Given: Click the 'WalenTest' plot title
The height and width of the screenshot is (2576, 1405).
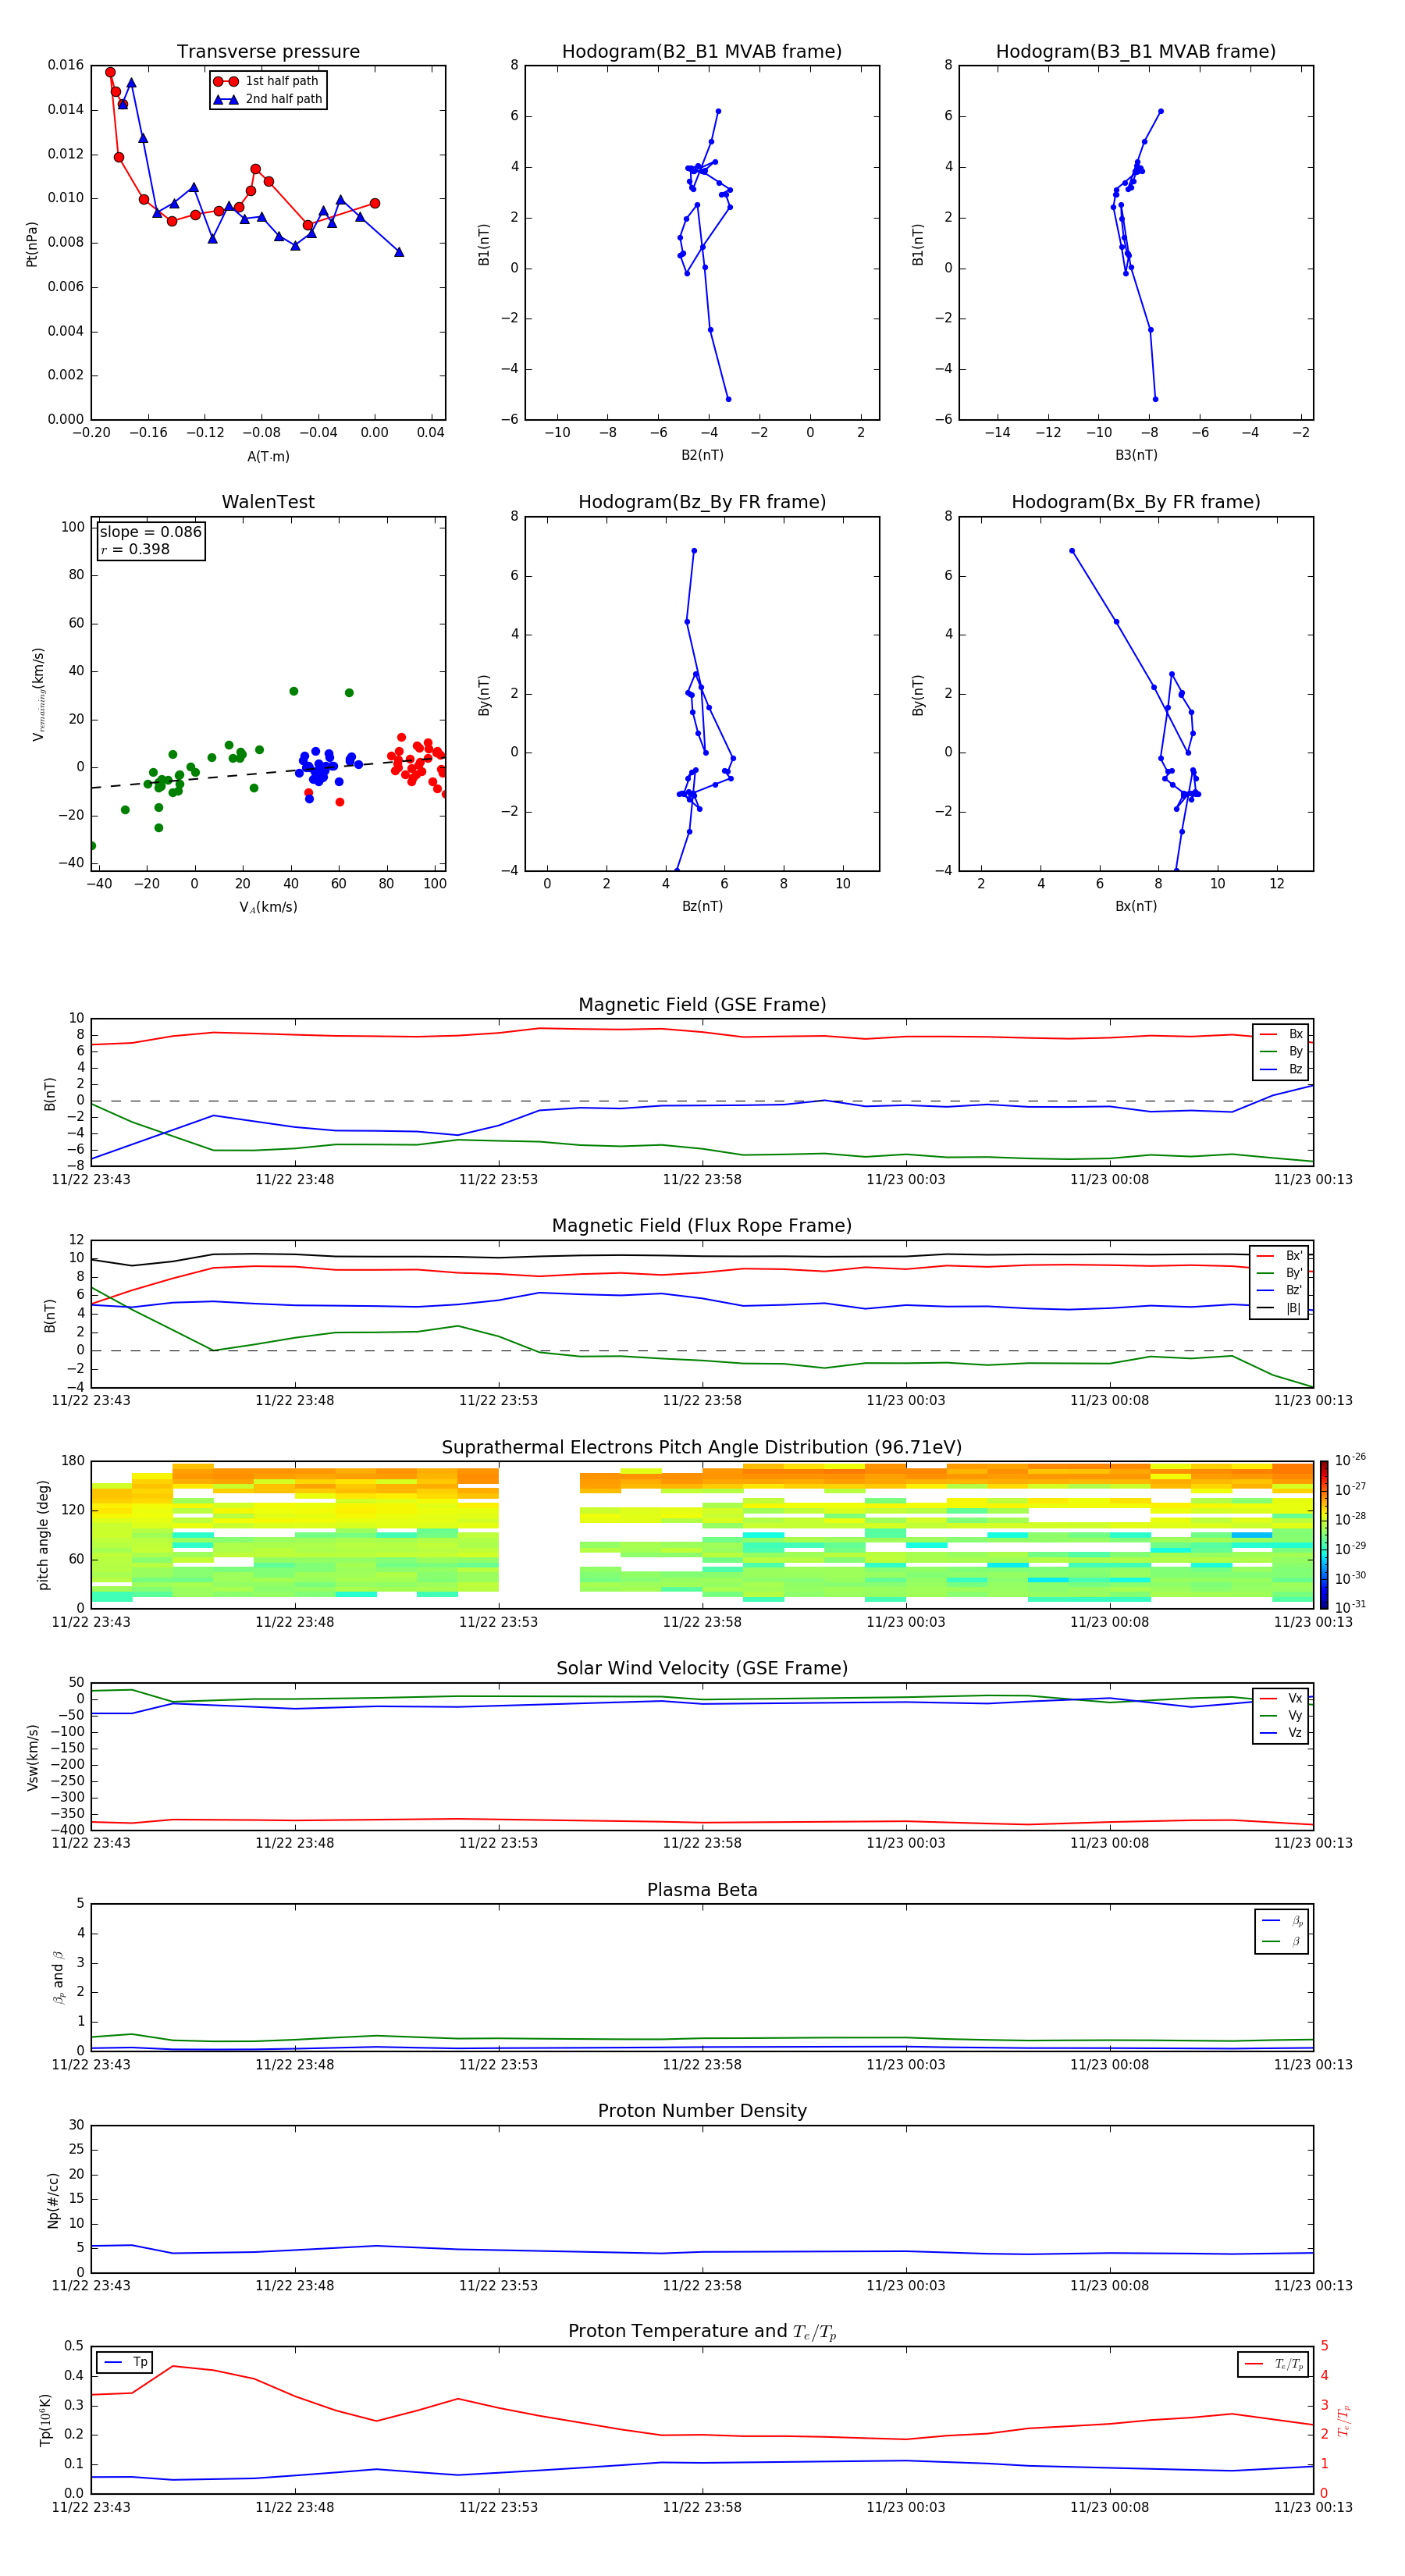Looking at the screenshot, I should [268, 502].
